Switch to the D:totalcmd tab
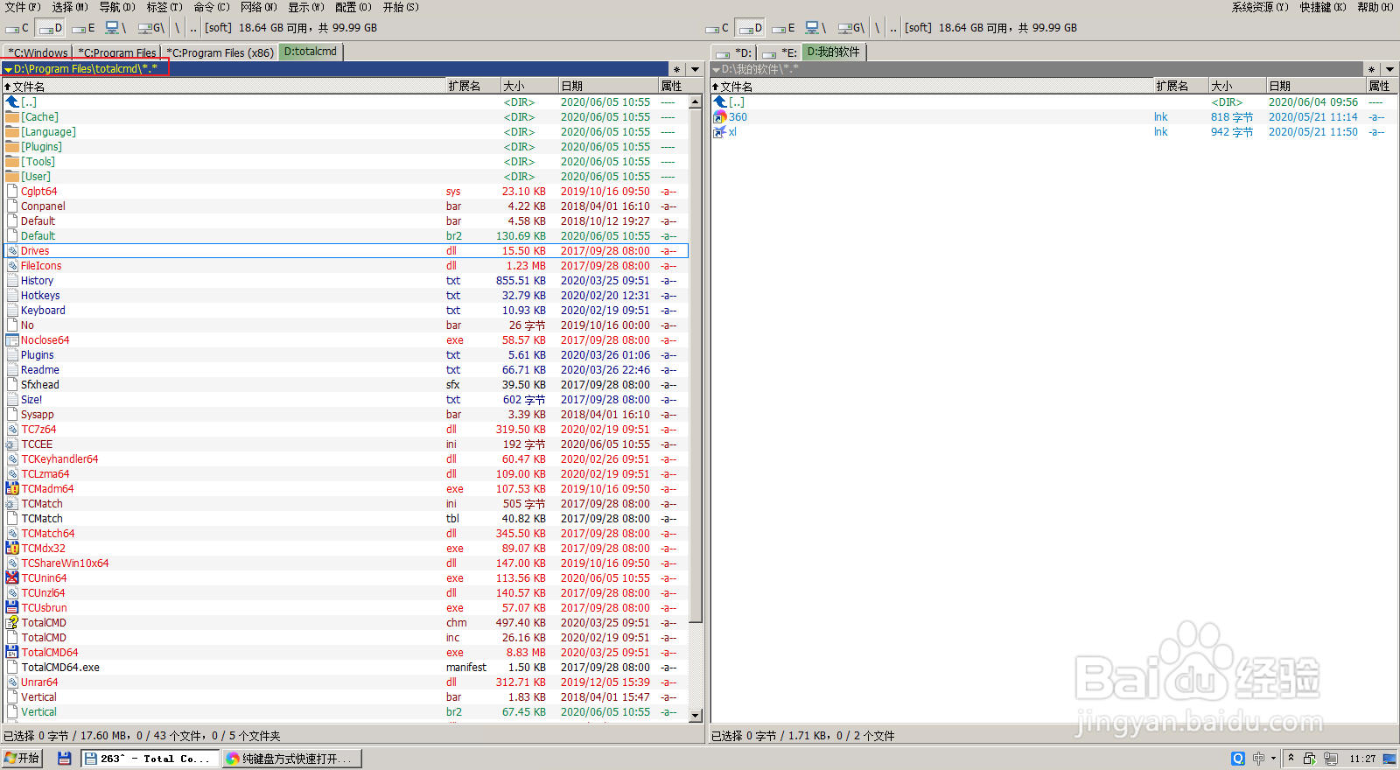Screen dimensions: 1400x770 tap(311, 52)
